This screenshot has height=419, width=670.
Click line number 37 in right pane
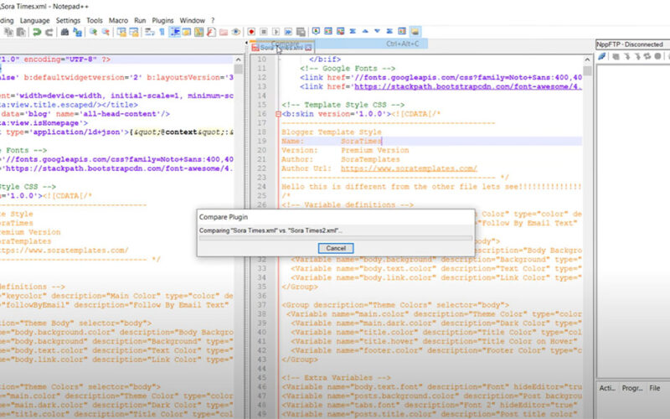click(261, 305)
